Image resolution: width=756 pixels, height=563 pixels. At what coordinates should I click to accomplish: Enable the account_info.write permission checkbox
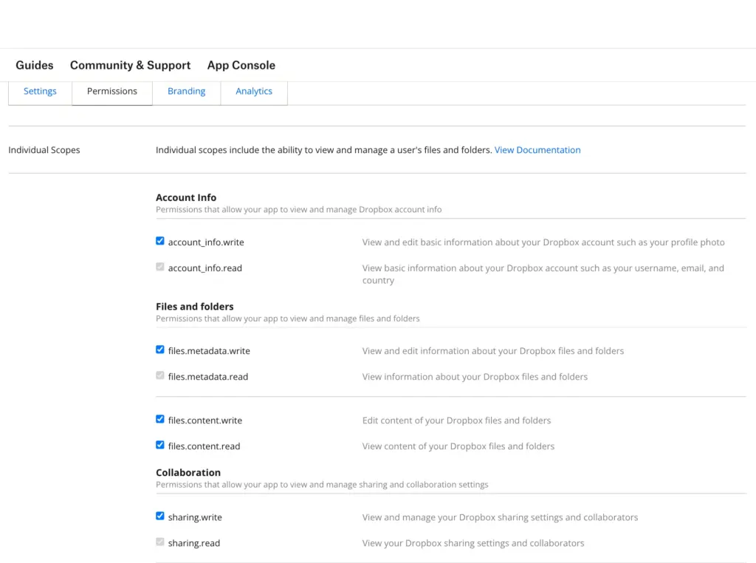tap(160, 241)
